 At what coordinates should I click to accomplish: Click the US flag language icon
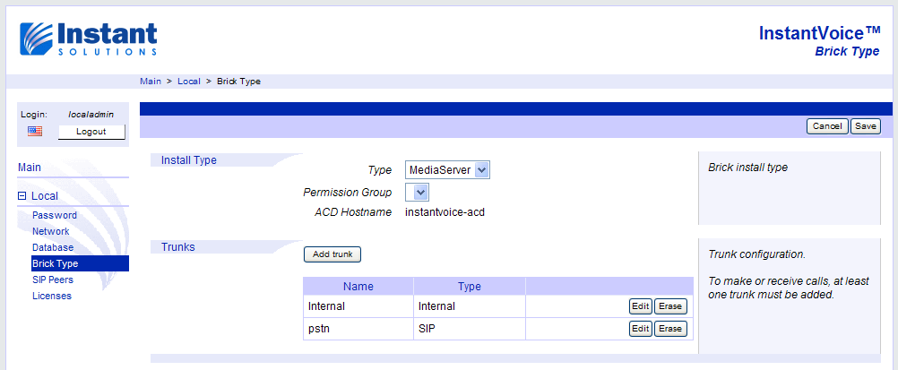35,132
